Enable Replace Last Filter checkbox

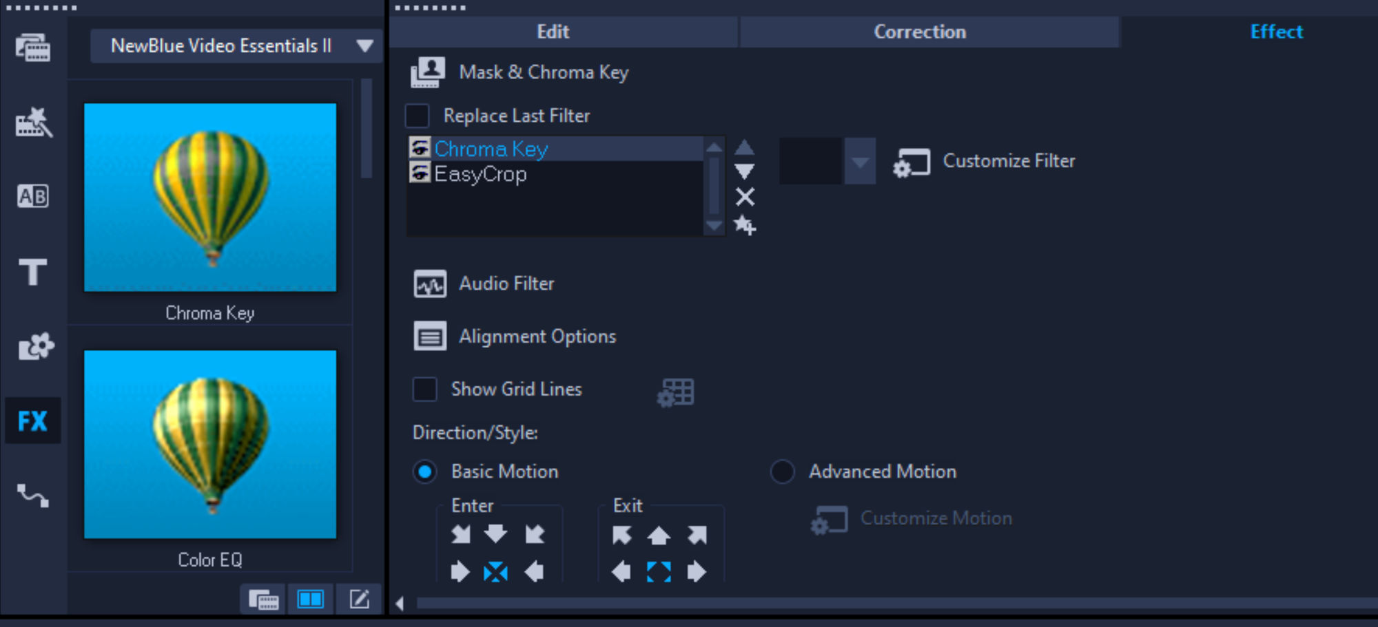[418, 116]
